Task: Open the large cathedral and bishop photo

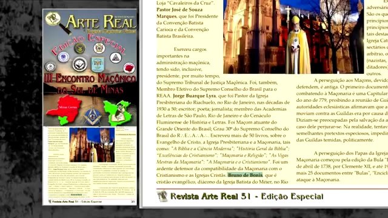Action: click(x=293, y=36)
